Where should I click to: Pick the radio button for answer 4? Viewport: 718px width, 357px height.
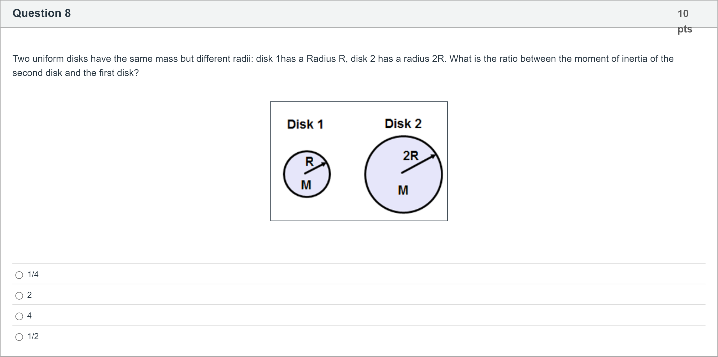[19, 316]
